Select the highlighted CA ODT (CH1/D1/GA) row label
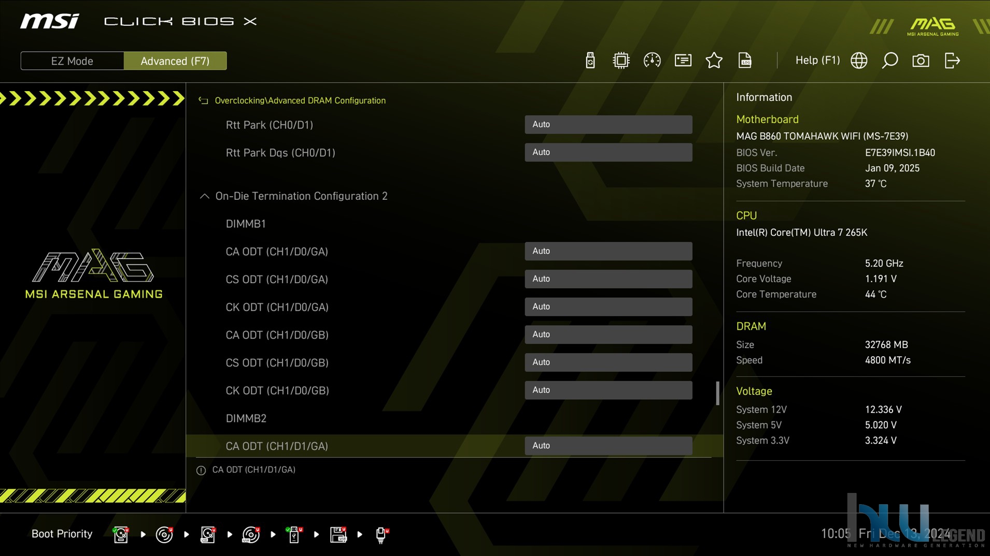Viewport: 990px width, 556px height. tap(277, 446)
